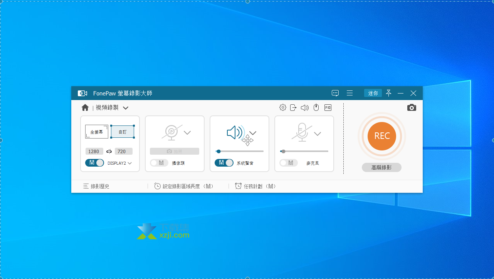
Task: Close the FonePaw window
Action: [x=413, y=93]
